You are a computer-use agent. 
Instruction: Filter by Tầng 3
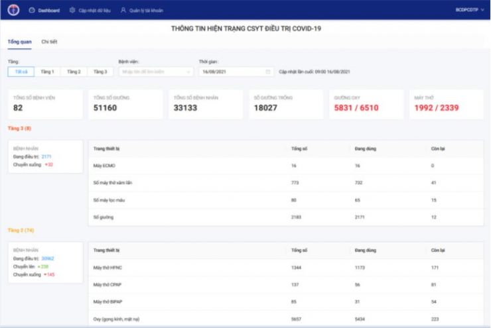100,72
